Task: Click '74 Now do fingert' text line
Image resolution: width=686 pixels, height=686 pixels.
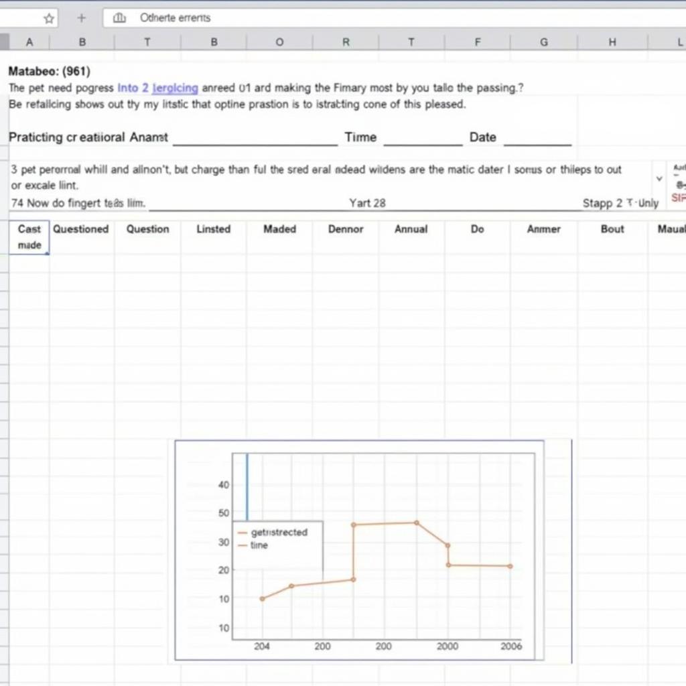Action: point(78,203)
